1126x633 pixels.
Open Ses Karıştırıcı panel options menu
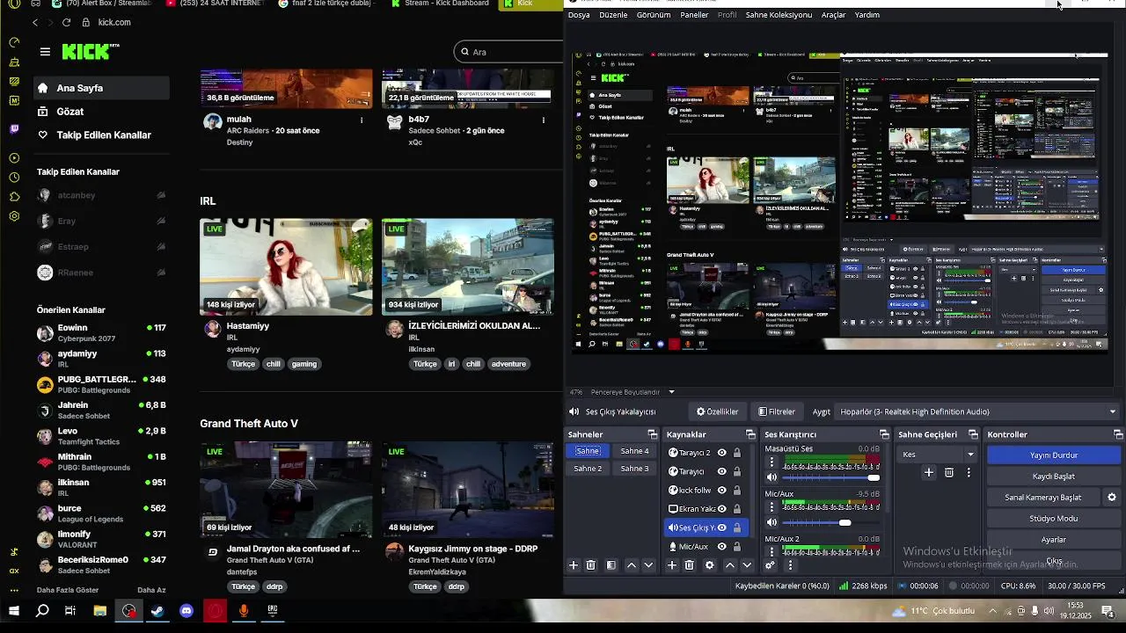(x=790, y=565)
